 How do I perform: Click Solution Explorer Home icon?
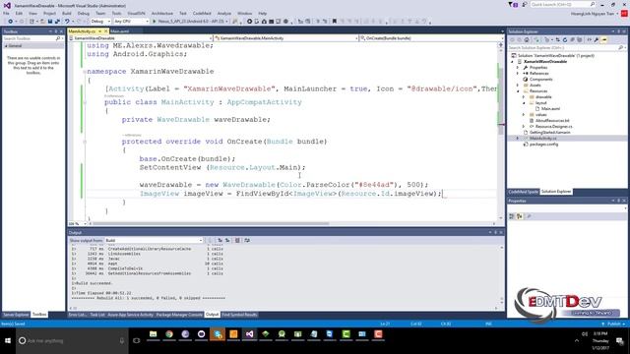(x=527, y=39)
